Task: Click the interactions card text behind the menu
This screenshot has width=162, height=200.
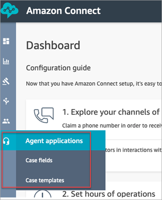Action: (134, 150)
